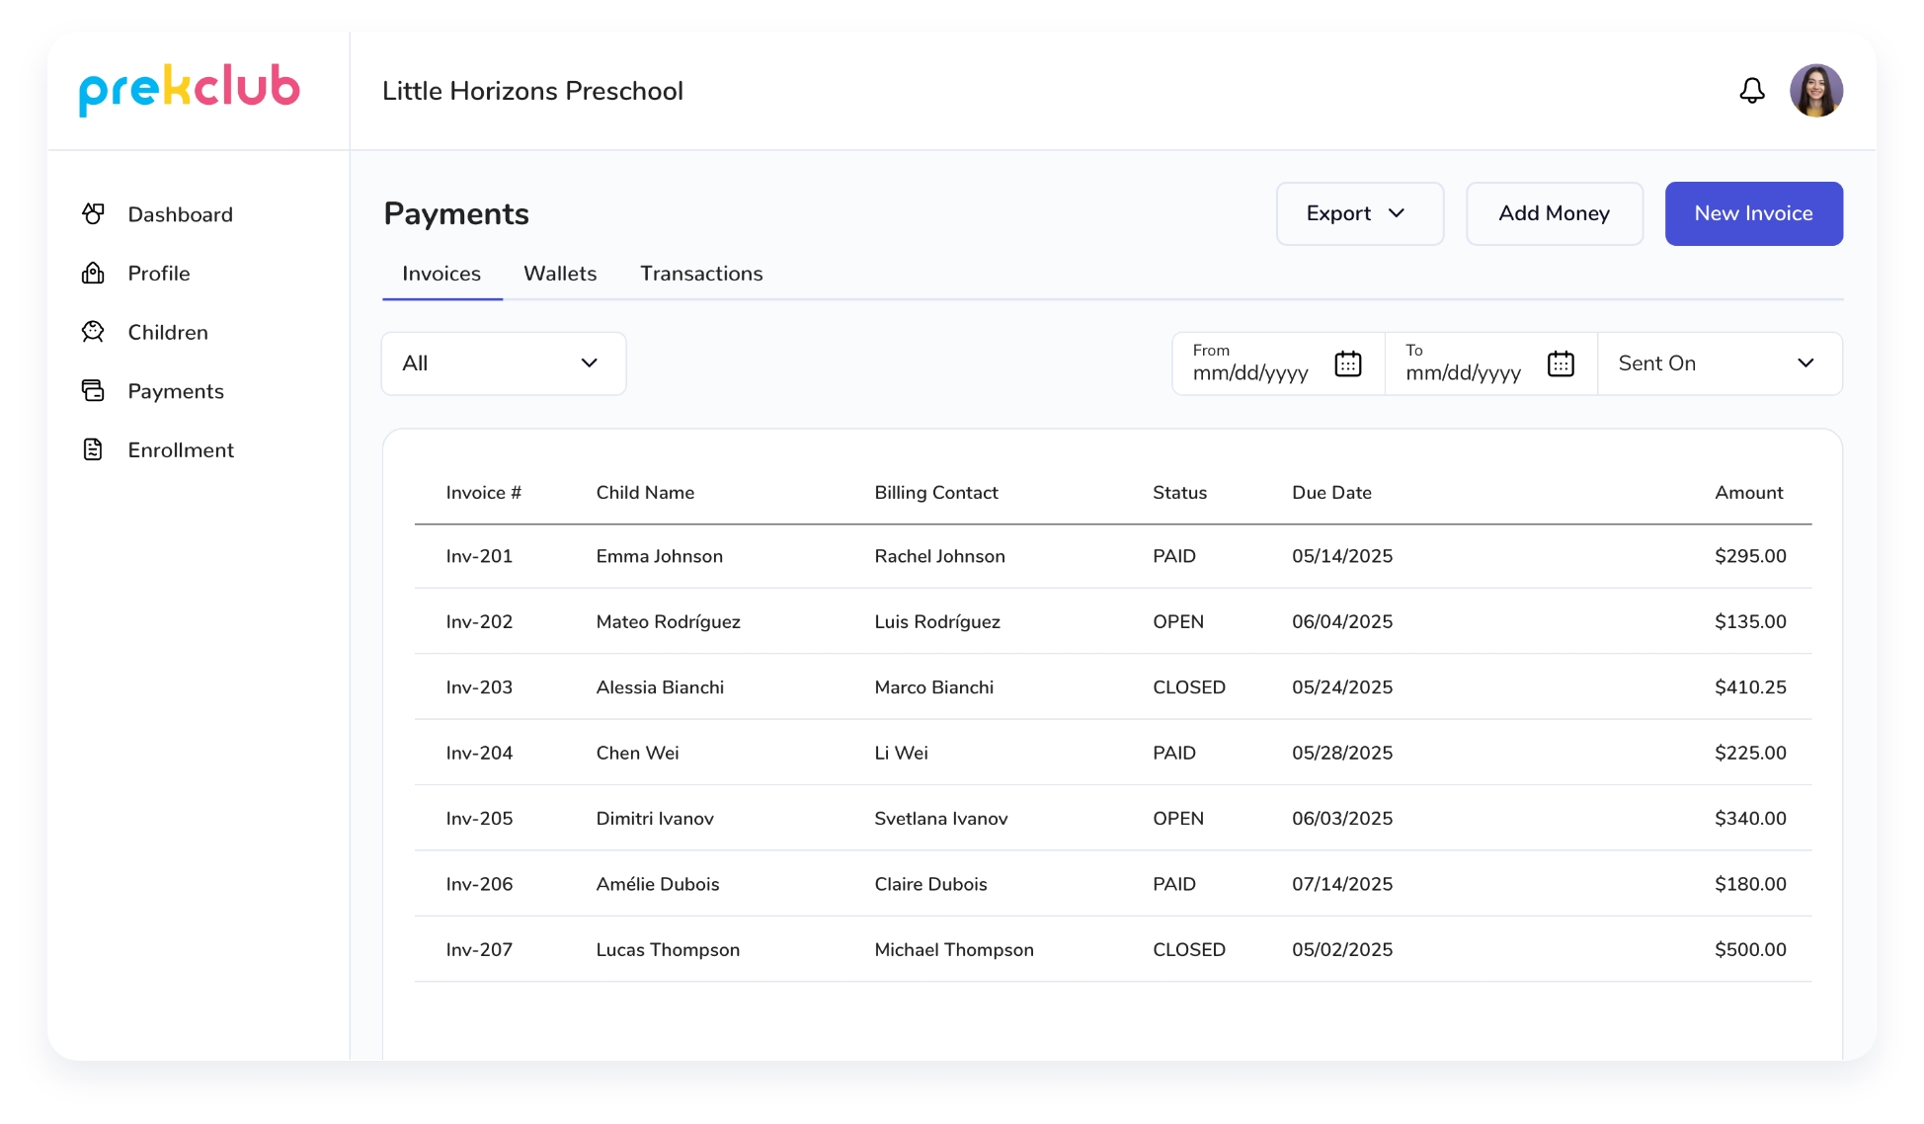The height and width of the screenshot is (1124, 1924).
Task: Open the From date calendar picker
Action: click(x=1347, y=364)
